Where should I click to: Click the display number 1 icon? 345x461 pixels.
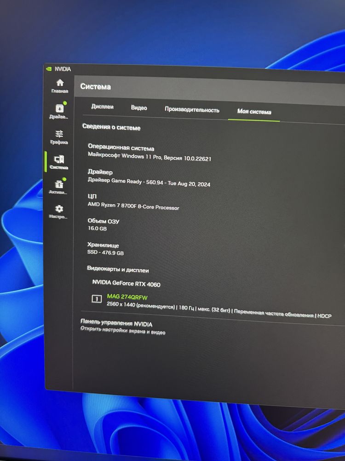(97, 299)
